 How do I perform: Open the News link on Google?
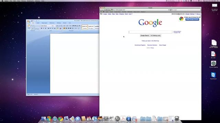117,14
